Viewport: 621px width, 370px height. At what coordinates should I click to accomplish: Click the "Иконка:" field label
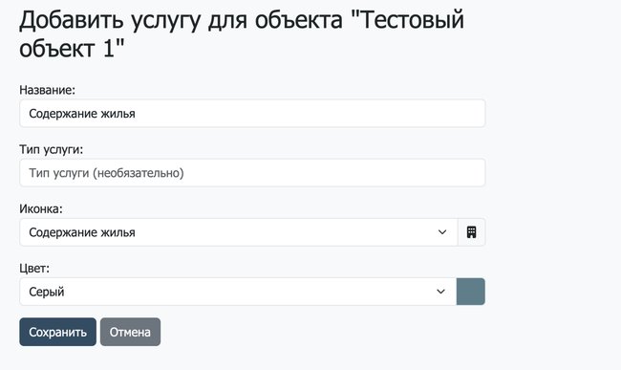click(41, 208)
